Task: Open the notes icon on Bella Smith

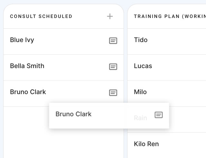Action: coord(113,67)
